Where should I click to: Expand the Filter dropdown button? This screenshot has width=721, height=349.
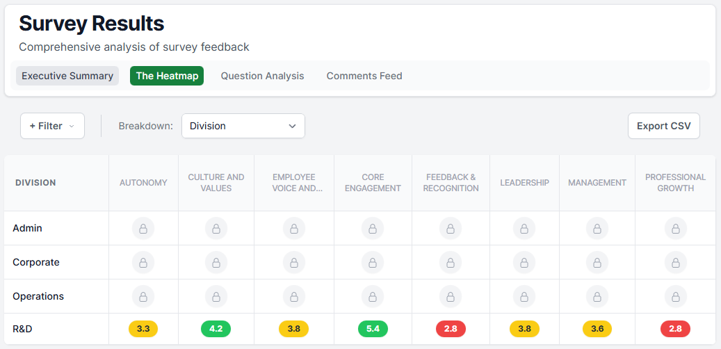52,126
